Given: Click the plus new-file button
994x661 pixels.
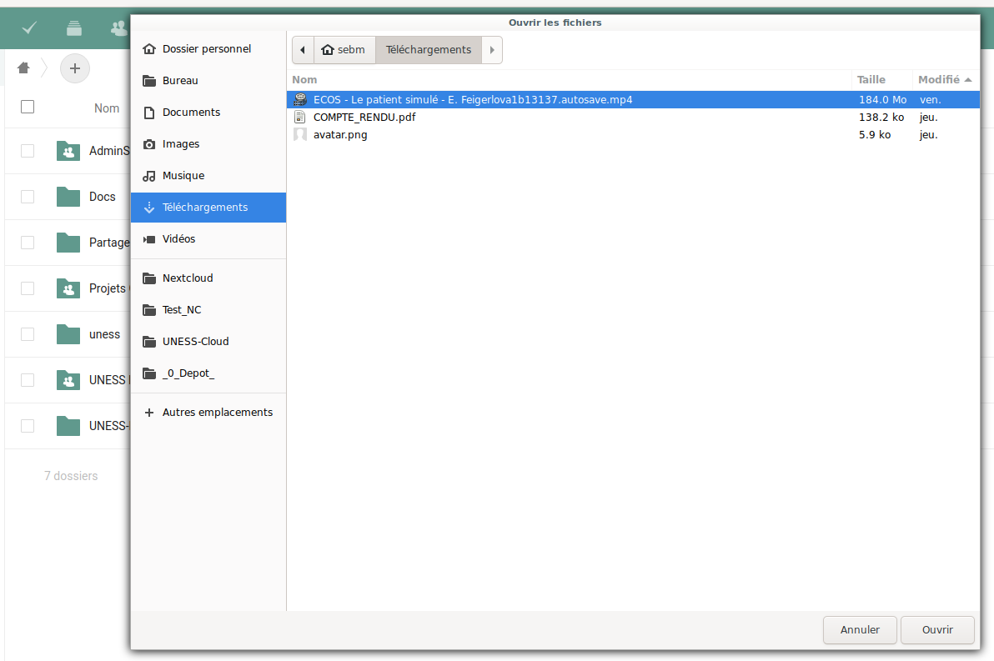Looking at the screenshot, I should pos(75,68).
